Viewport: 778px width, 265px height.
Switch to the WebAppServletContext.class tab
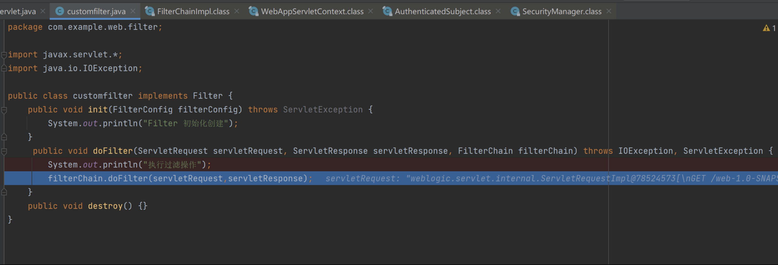312,11
